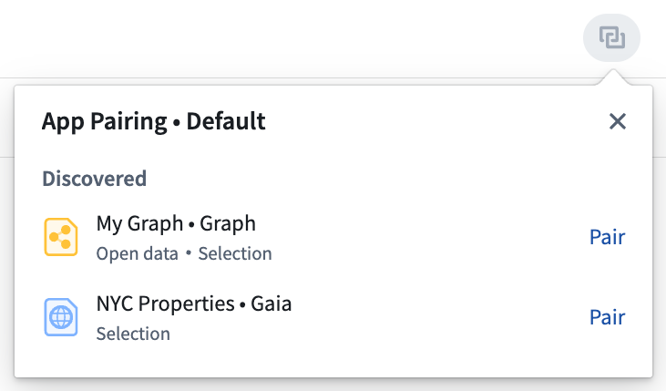Click Selection label under NYC Properties
Image resolution: width=666 pixels, height=391 pixels.
tap(133, 334)
